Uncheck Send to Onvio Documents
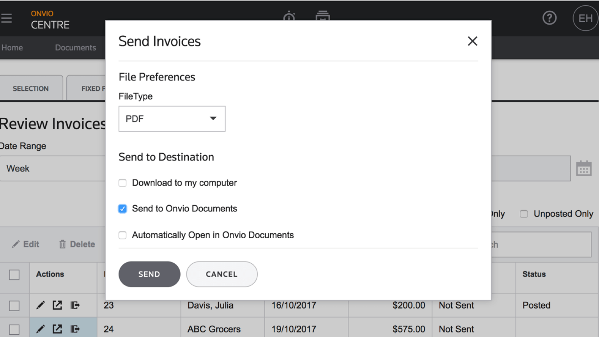 coord(122,209)
